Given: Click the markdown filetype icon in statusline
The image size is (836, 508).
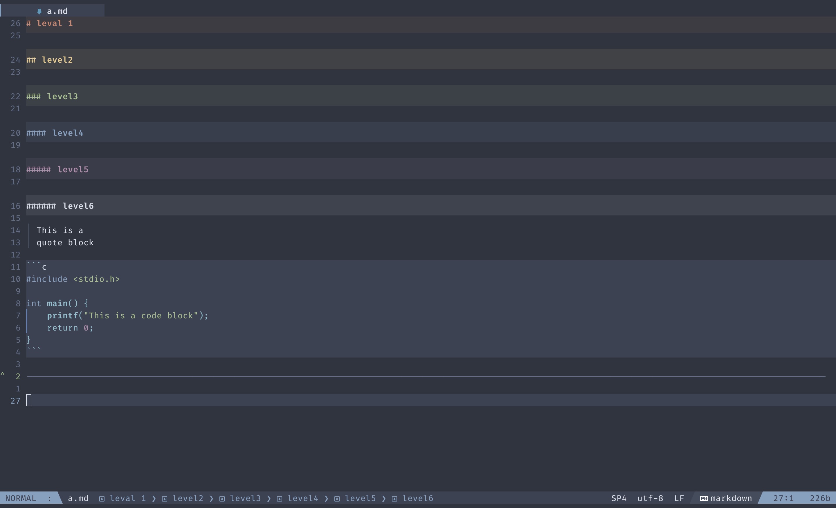Looking at the screenshot, I should (x=704, y=498).
